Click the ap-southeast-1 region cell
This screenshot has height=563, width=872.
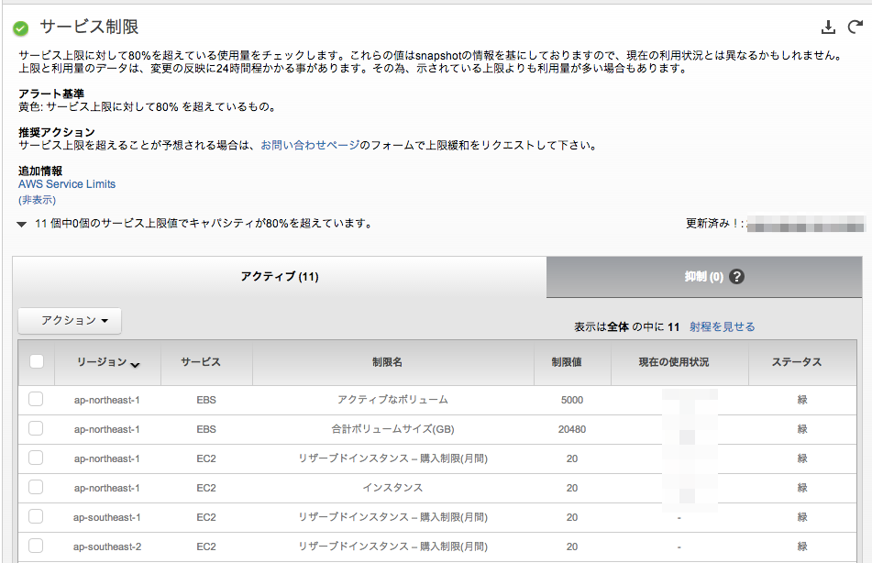coord(106,517)
